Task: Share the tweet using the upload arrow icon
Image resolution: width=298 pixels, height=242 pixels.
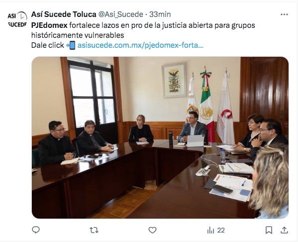Action: pyautogui.click(x=284, y=230)
